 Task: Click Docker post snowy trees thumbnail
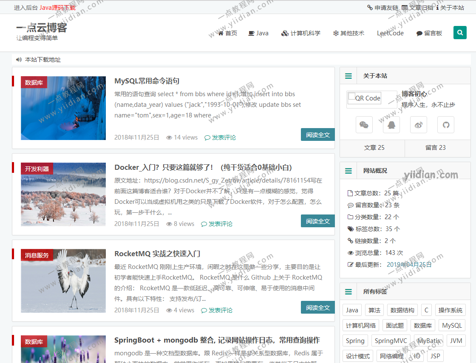pyautogui.click(x=63, y=194)
